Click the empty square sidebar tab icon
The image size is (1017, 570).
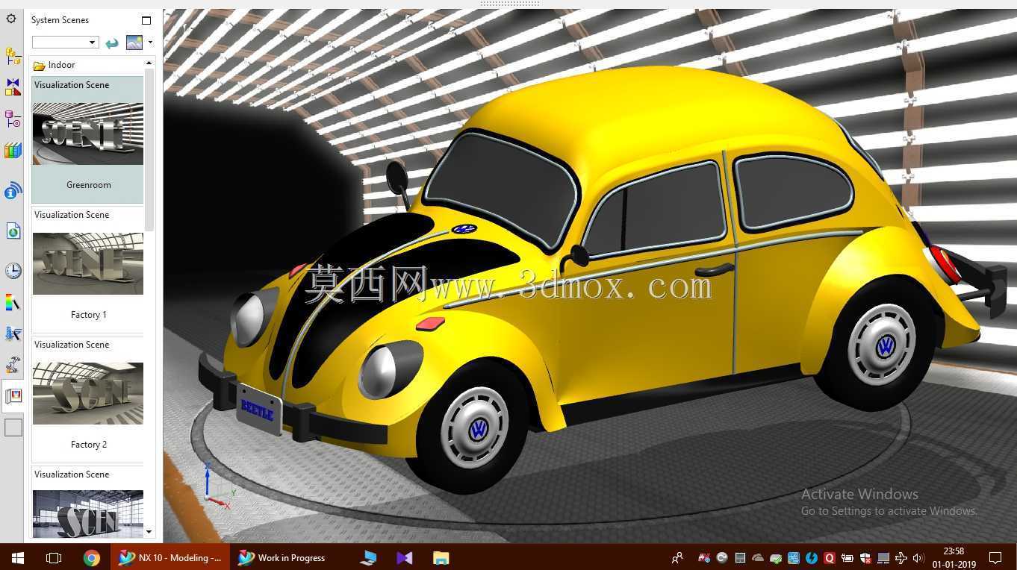coord(13,427)
